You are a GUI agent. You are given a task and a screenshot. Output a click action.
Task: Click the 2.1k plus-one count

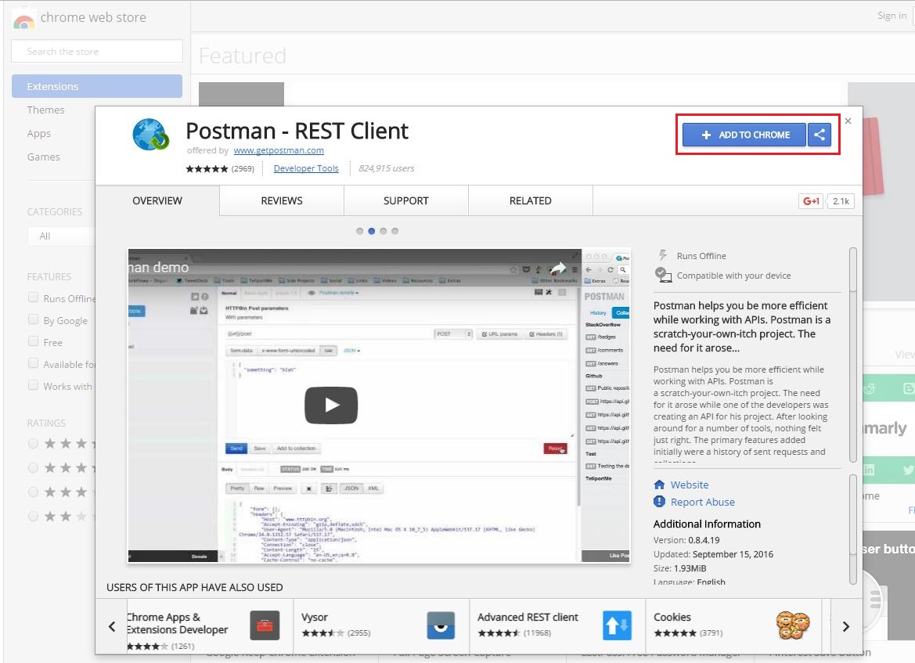click(841, 200)
